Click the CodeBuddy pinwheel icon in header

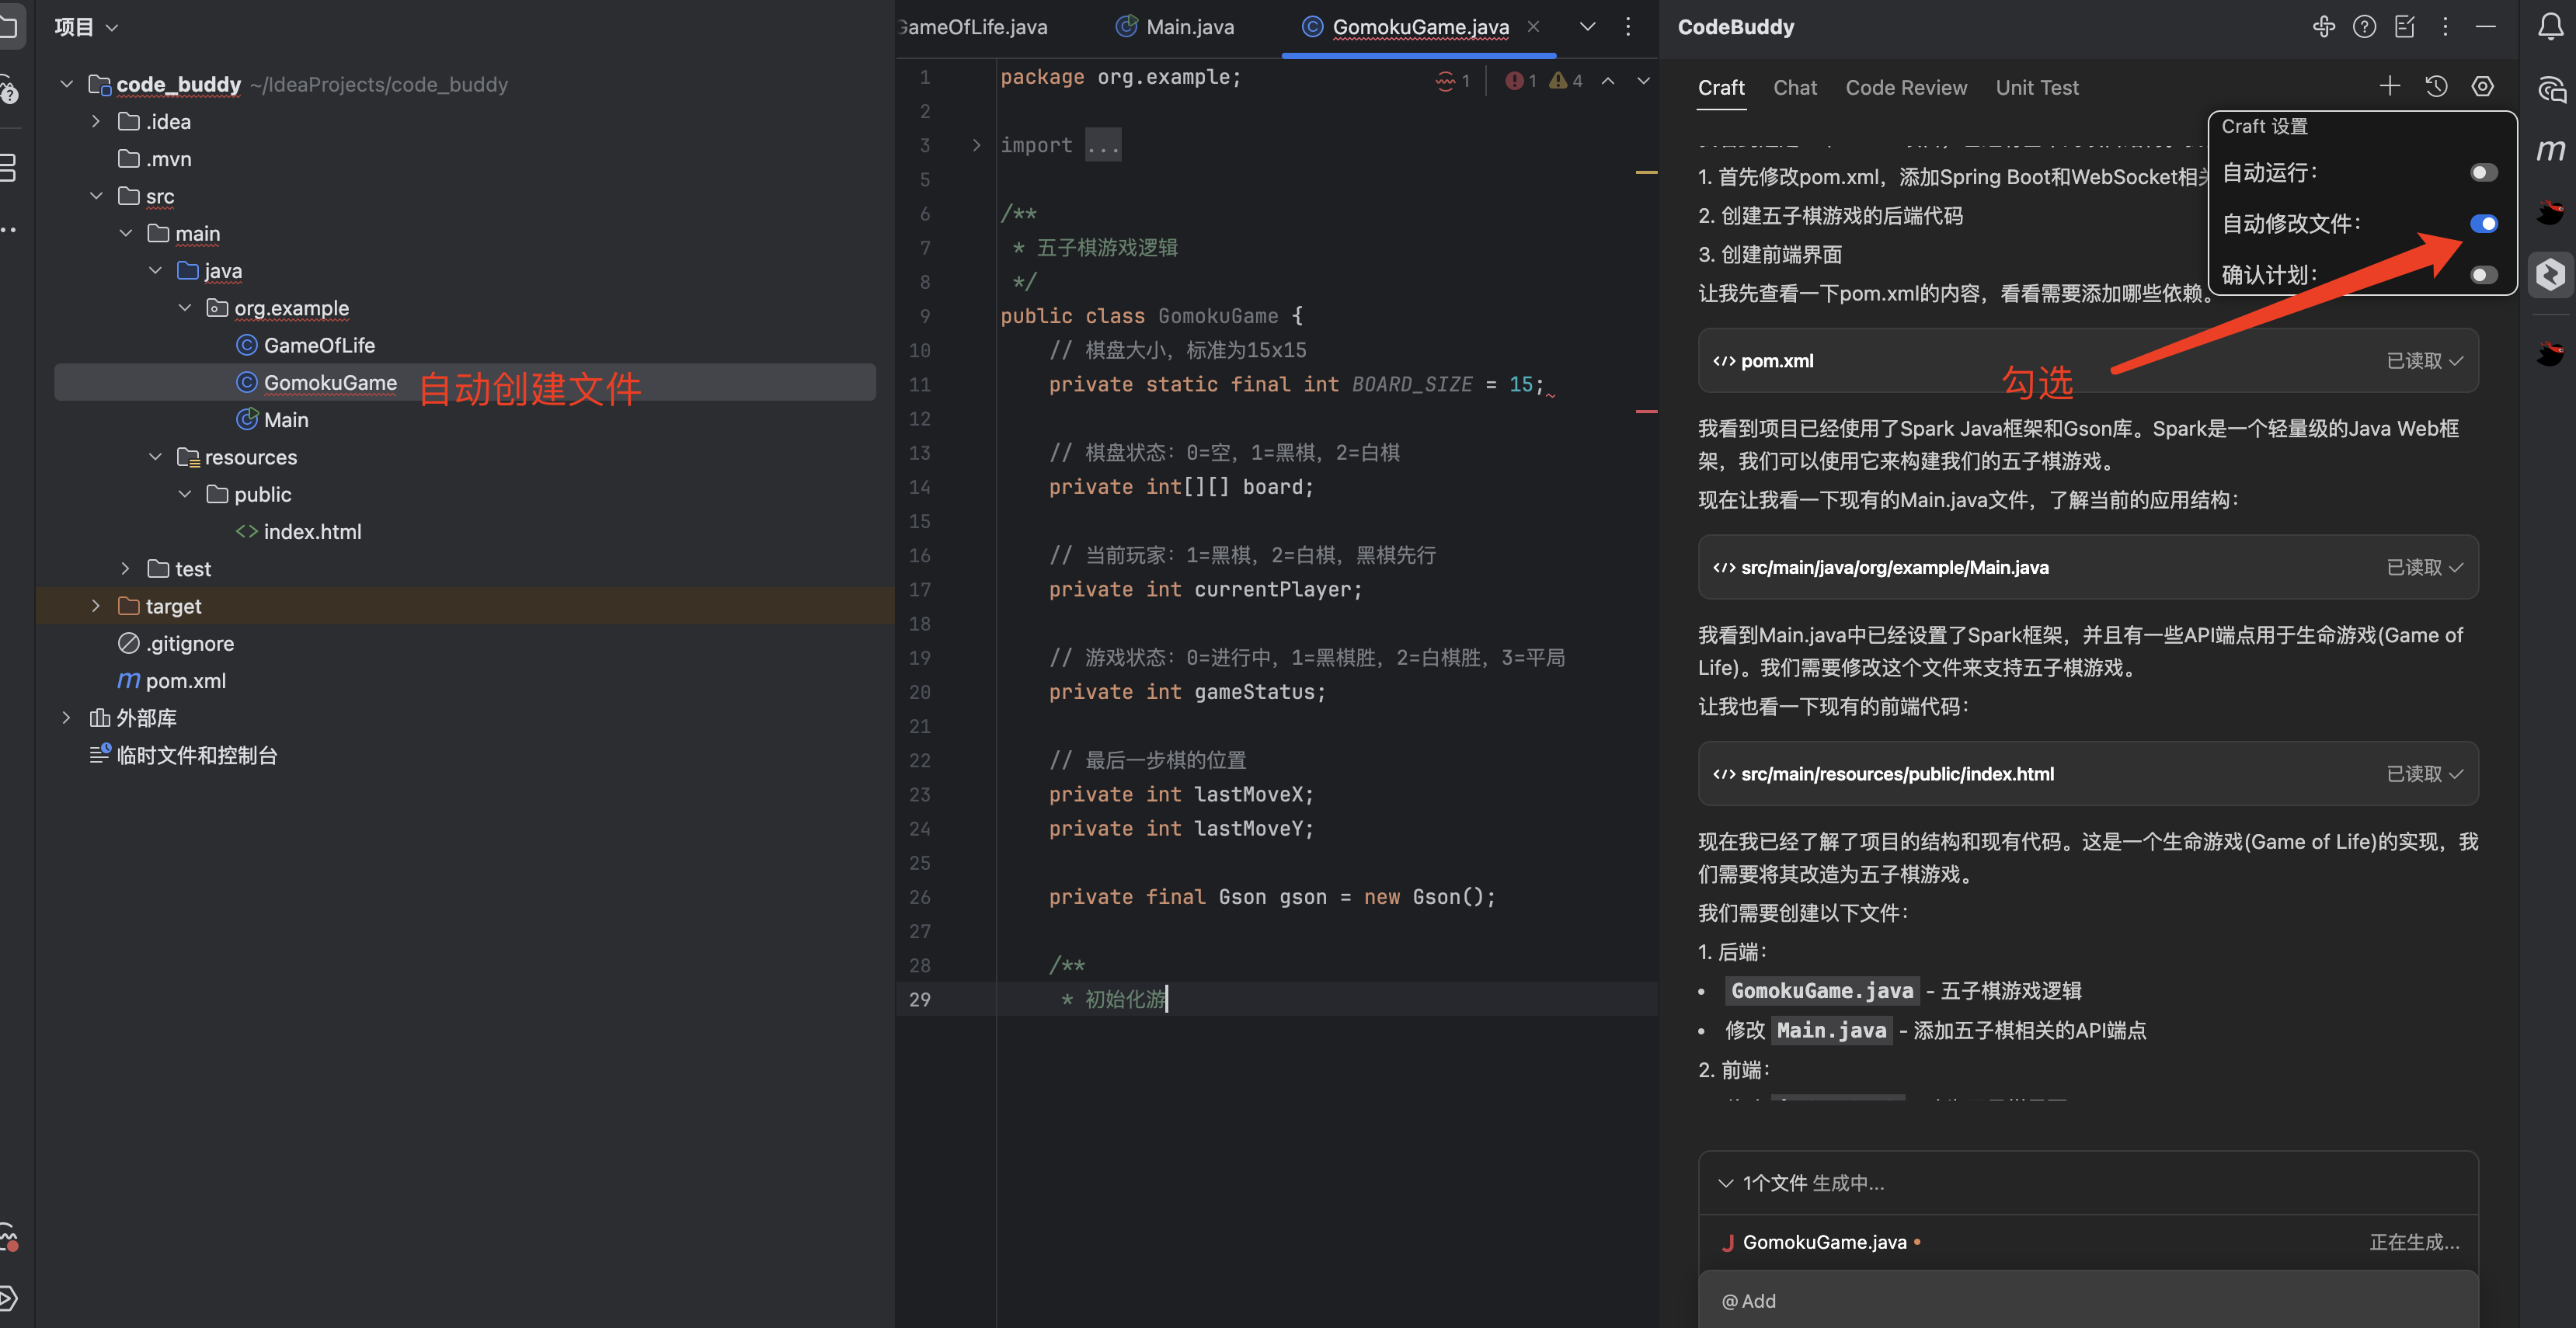(x=2323, y=27)
